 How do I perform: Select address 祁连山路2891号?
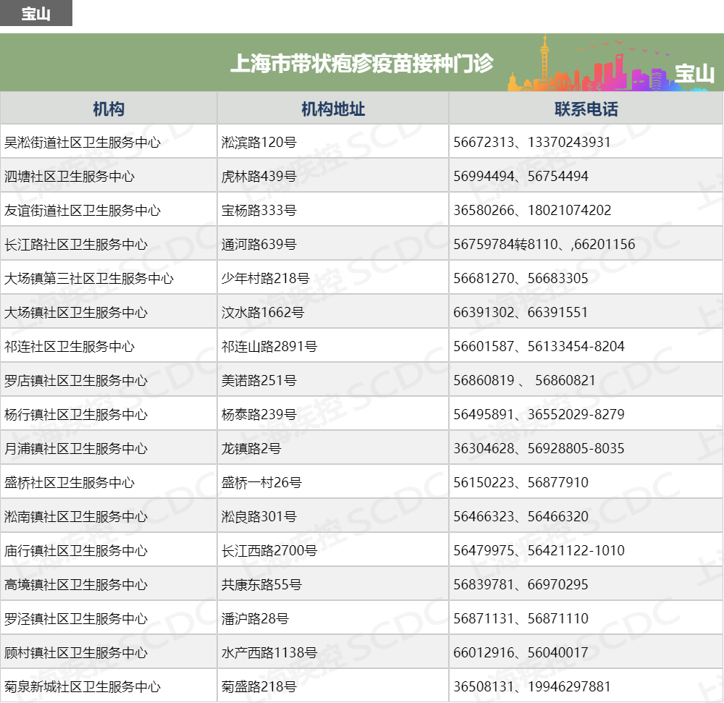269,347
